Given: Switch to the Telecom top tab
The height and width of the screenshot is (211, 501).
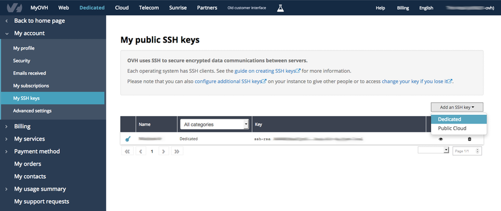Looking at the screenshot, I should pyautogui.click(x=149, y=8).
